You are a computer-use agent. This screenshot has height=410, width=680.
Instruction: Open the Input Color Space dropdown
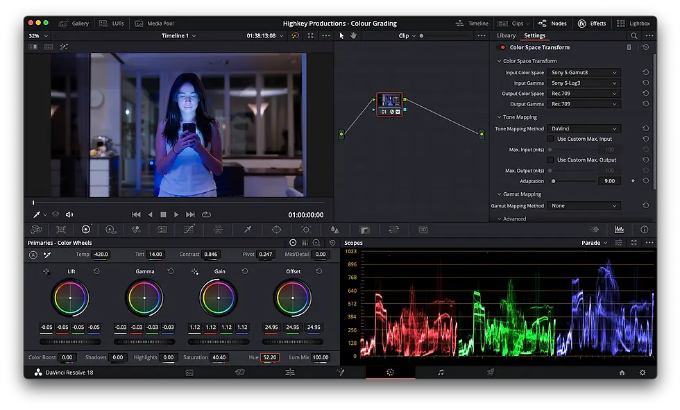coord(584,72)
